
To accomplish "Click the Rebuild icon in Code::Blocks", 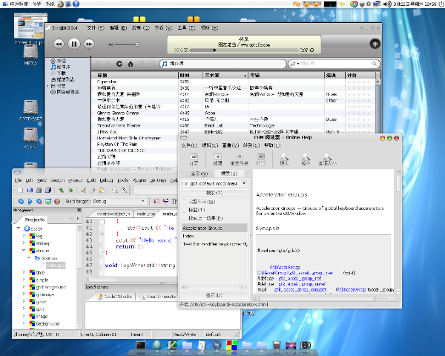I will click(x=48, y=202).
